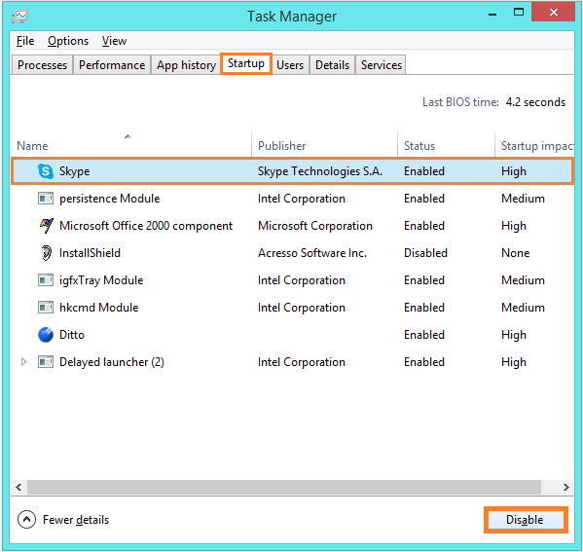Click the persistence Module icon
Viewport: 583px width, 552px height.
coord(46,199)
